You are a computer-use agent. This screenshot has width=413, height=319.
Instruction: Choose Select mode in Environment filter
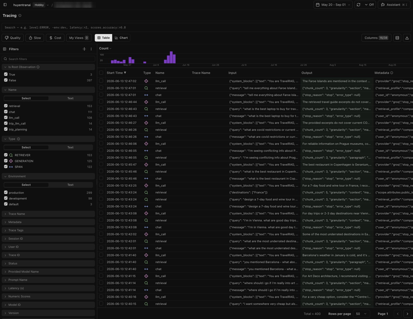(26, 185)
